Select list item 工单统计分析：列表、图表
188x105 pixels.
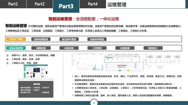click(x=25, y=63)
